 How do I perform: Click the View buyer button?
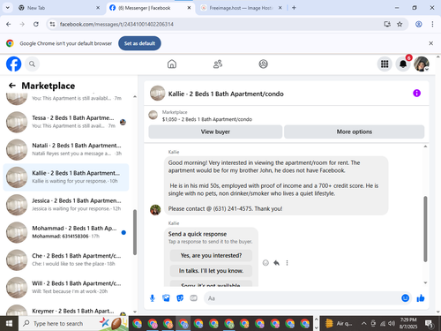click(215, 132)
